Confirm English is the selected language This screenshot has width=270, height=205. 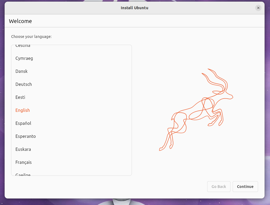click(22, 110)
